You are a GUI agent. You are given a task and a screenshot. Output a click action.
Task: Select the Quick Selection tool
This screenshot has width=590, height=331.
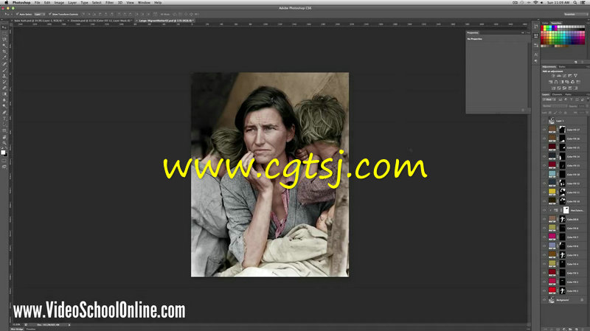[x=4, y=45]
